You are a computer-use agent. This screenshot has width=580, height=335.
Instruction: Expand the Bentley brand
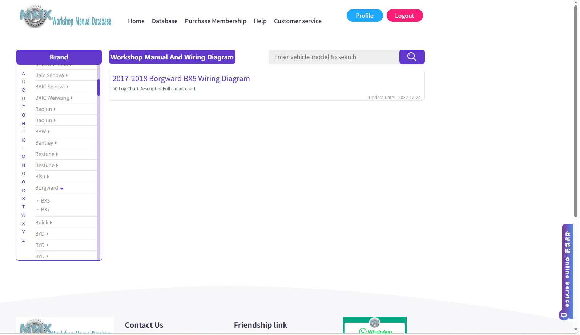point(46,143)
